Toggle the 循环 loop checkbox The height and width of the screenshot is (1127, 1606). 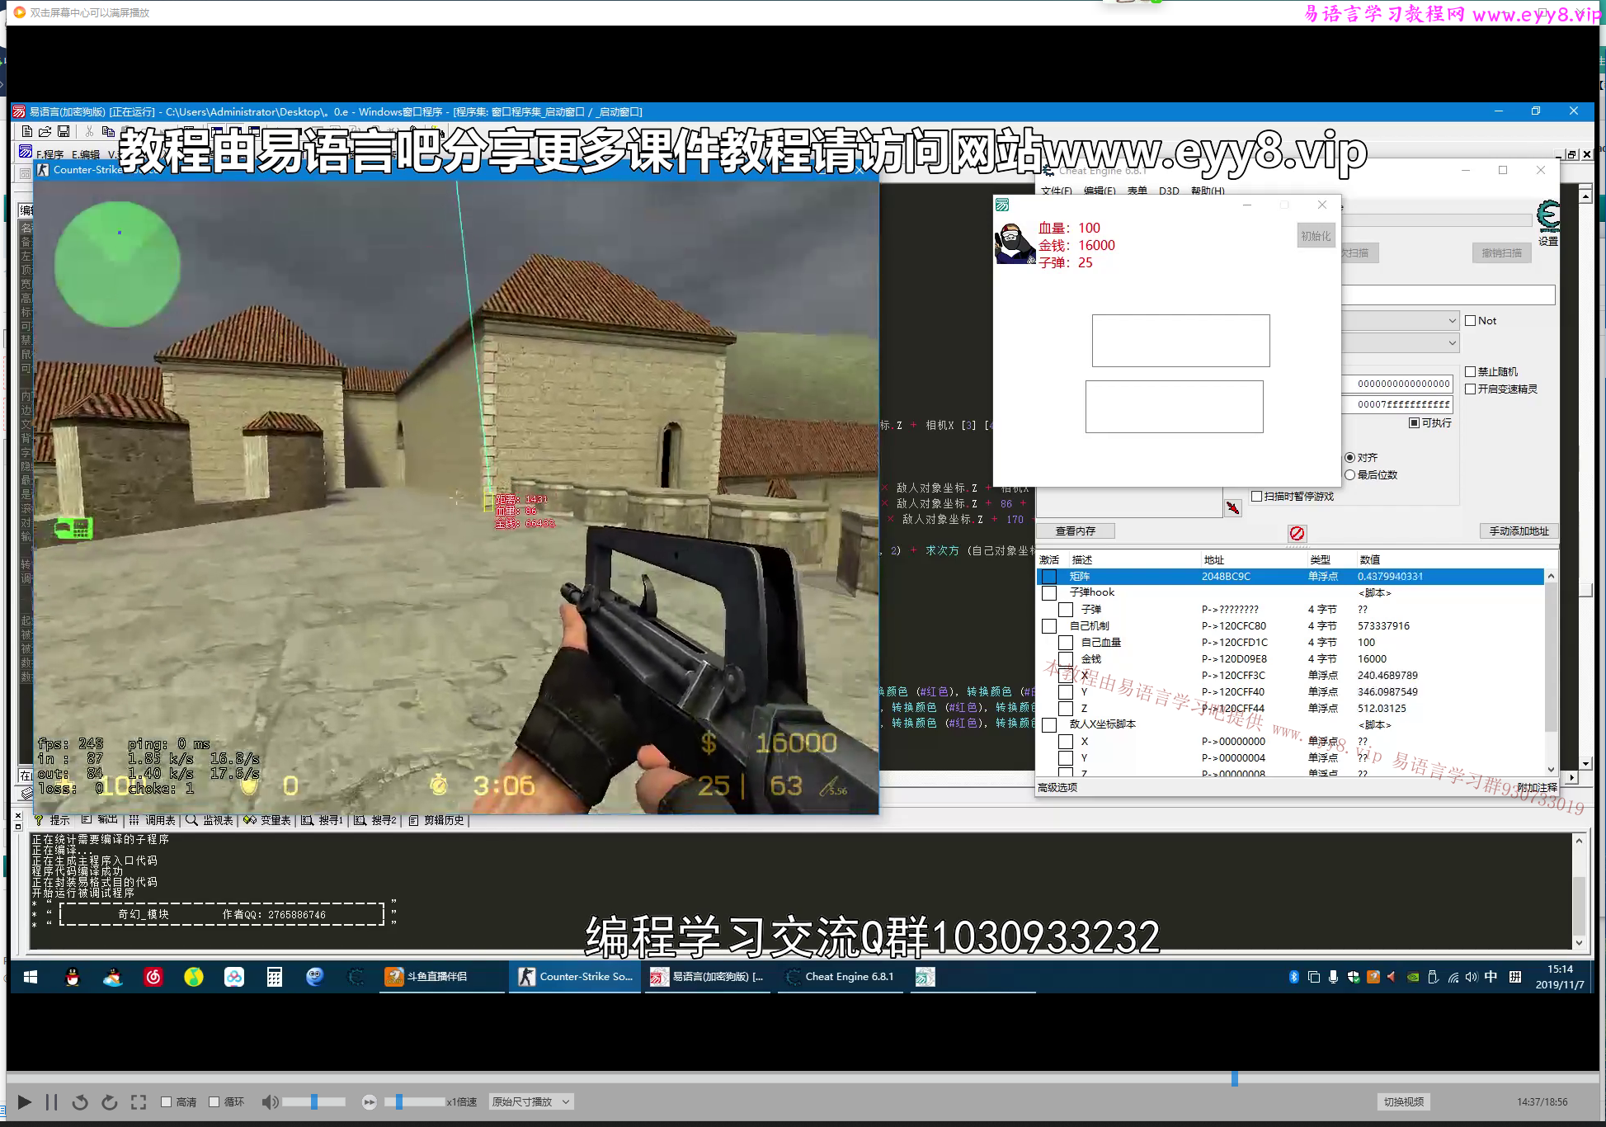point(214,1101)
